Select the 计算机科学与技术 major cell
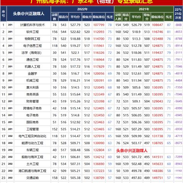Screen dimensions: 183x183 [x=32, y=25]
